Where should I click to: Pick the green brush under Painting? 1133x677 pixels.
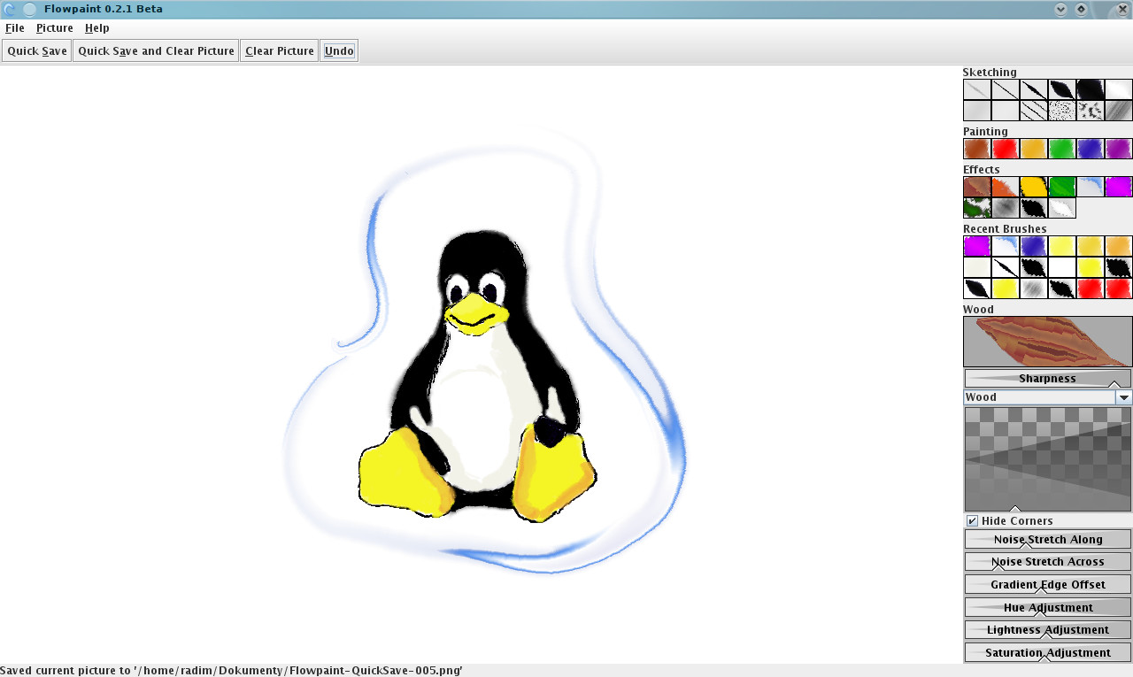tap(1062, 149)
